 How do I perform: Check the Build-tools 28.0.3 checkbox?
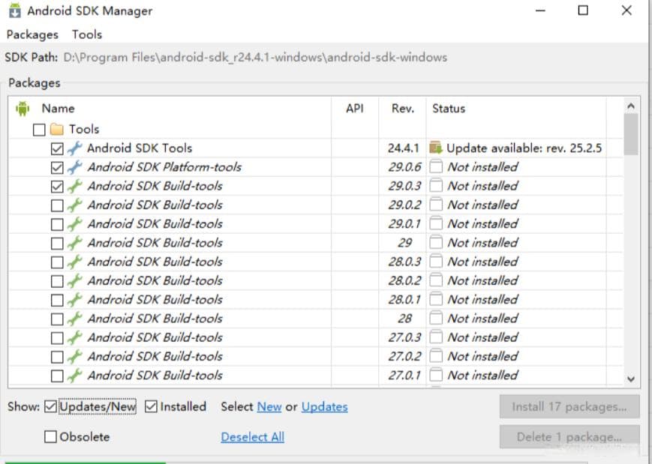coord(57,262)
